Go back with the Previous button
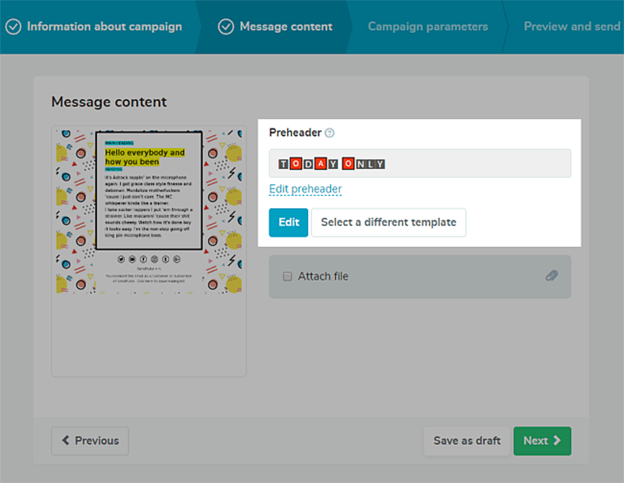 (90, 441)
